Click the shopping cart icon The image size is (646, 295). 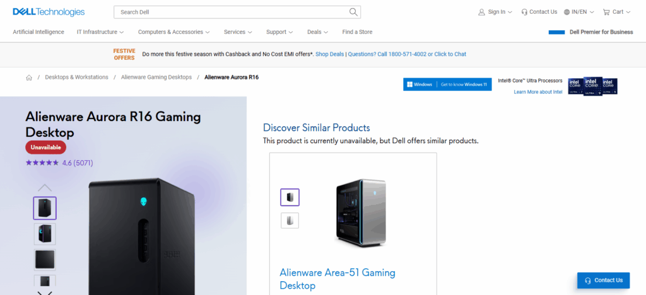point(606,12)
